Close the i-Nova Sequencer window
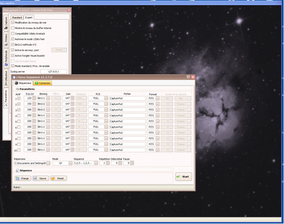 193,77
